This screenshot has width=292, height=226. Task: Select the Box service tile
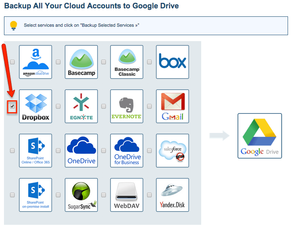[x=172, y=62]
